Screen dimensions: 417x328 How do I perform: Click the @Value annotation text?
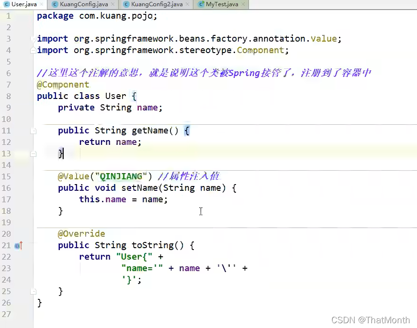click(x=73, y=176)
